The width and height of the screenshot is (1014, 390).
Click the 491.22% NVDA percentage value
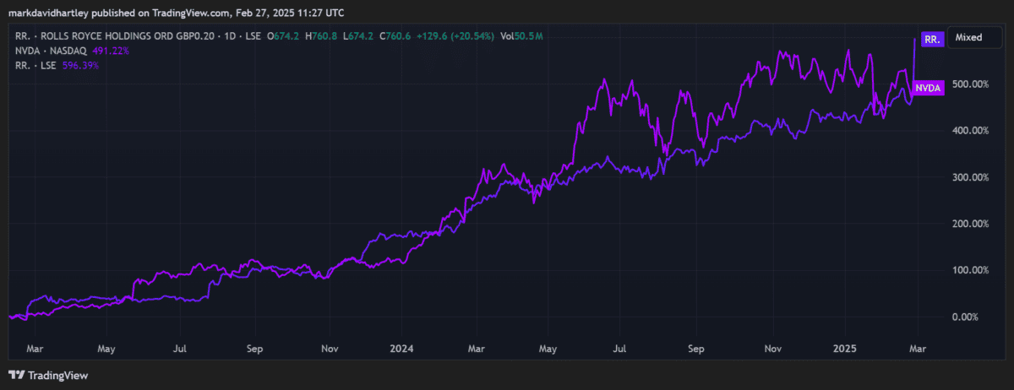110,51
